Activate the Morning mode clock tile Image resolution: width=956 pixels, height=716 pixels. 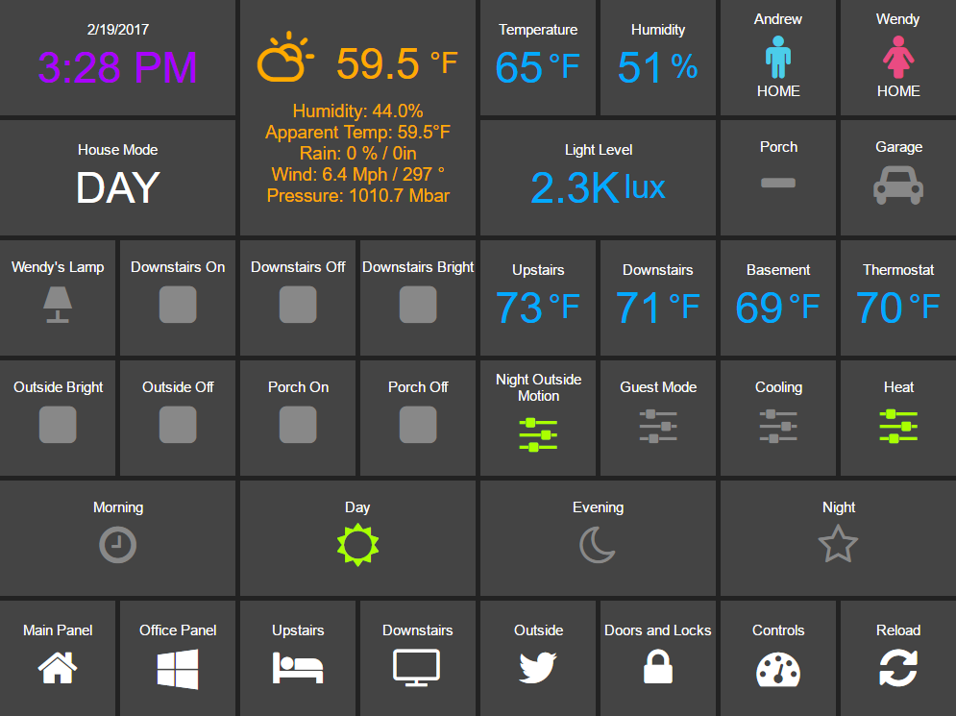pos(117,545)
